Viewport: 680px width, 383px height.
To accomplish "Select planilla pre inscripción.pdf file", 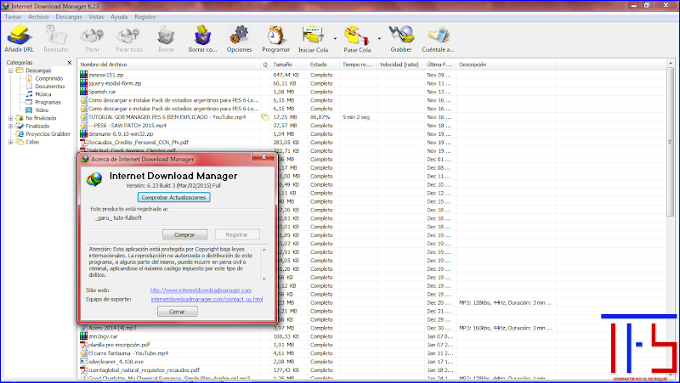I will (119, 345).
